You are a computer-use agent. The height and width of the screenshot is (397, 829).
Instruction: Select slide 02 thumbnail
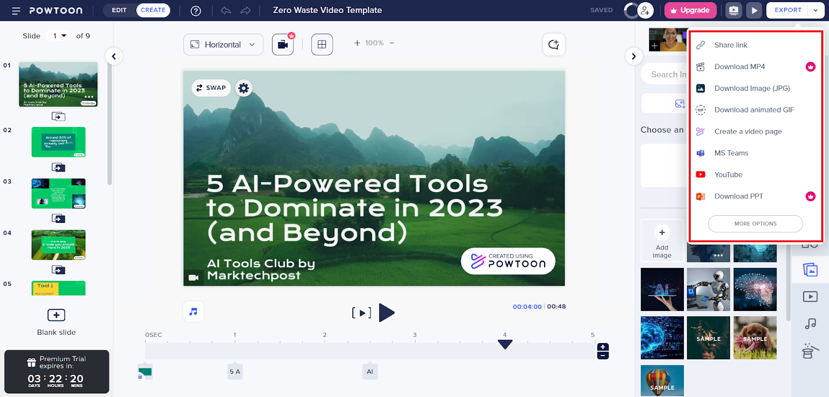[59, 142]
